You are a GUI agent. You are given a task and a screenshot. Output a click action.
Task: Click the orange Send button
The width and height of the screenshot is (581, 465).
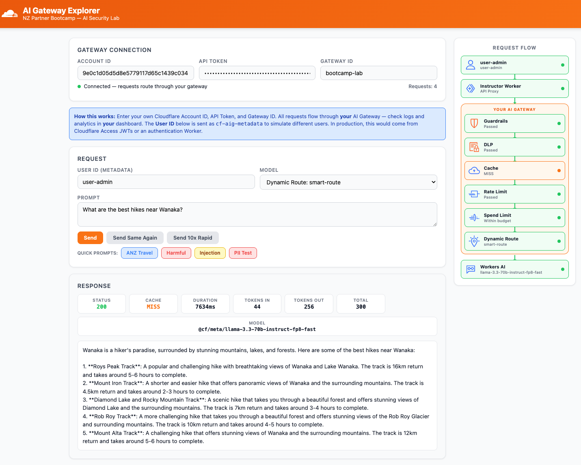90,238
